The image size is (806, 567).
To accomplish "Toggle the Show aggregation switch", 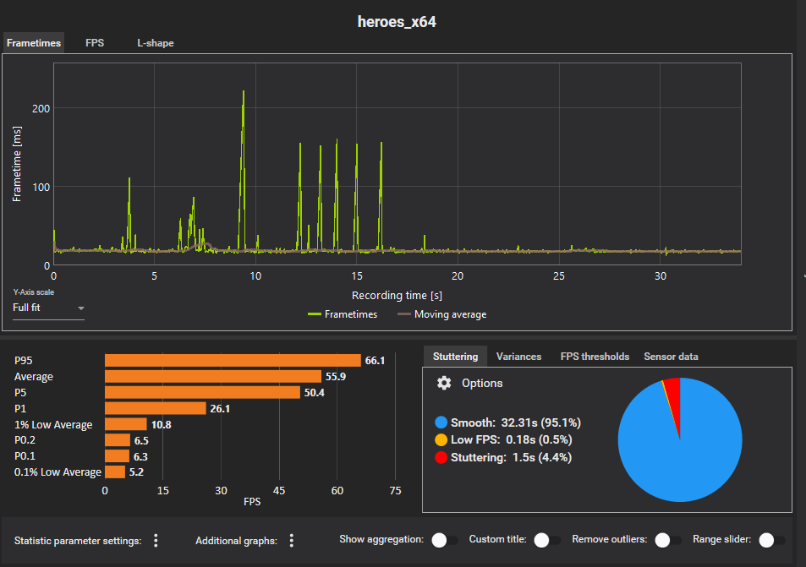I will [445, 540].
